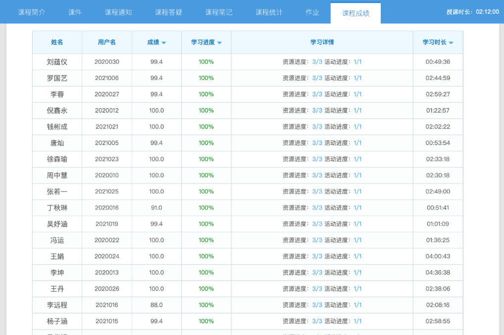The width and height of the screenshot is (504, 335).
Task: Switch to the 课件 tab
Action: tap(75, 12)
